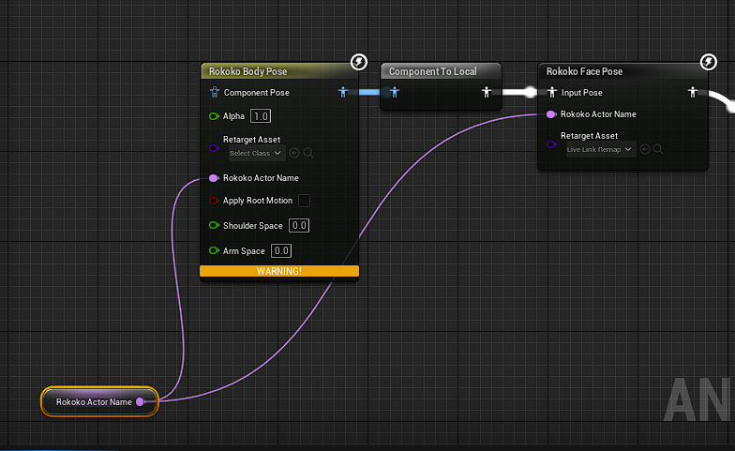
Task: Click the Apply Root Motion red pin
Action: pos(214,201)
